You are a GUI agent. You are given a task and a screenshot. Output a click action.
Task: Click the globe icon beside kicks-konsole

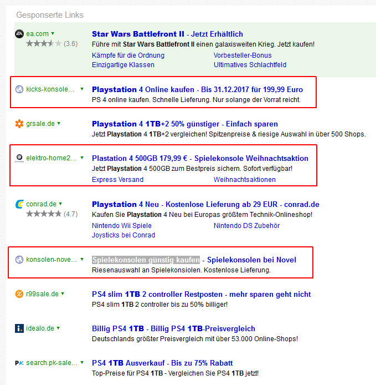coord(19,89)
